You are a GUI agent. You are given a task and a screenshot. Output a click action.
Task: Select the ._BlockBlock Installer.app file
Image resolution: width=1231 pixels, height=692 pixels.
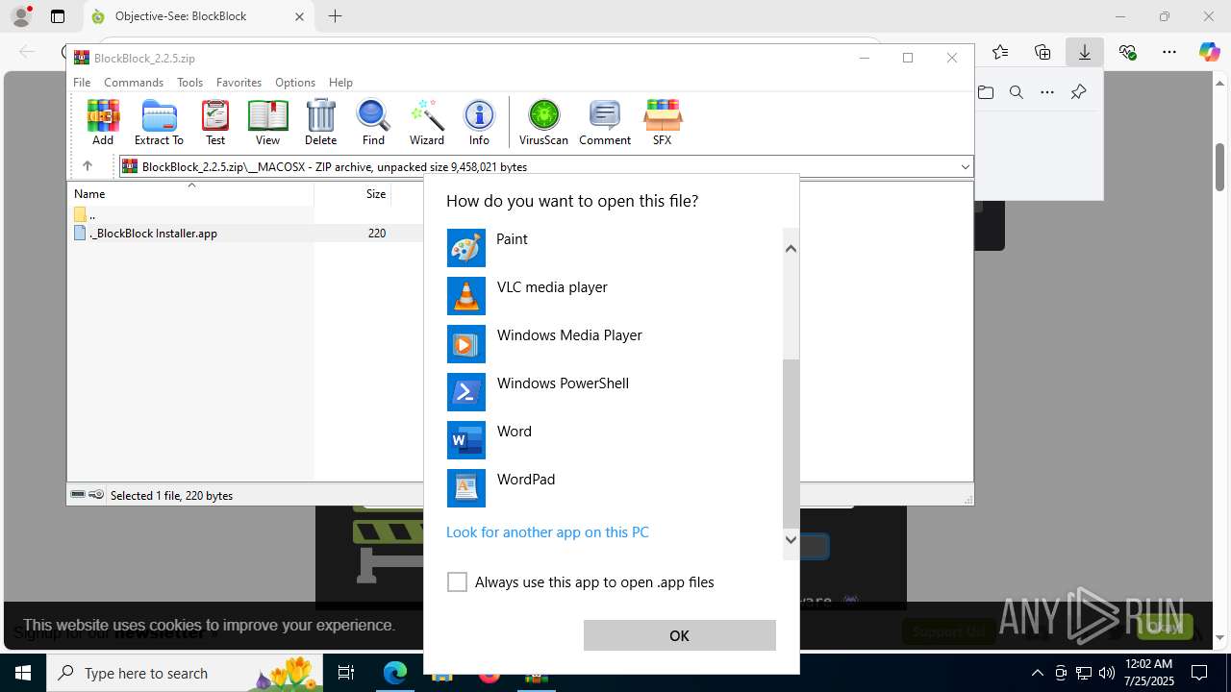(x=154, y=234)
